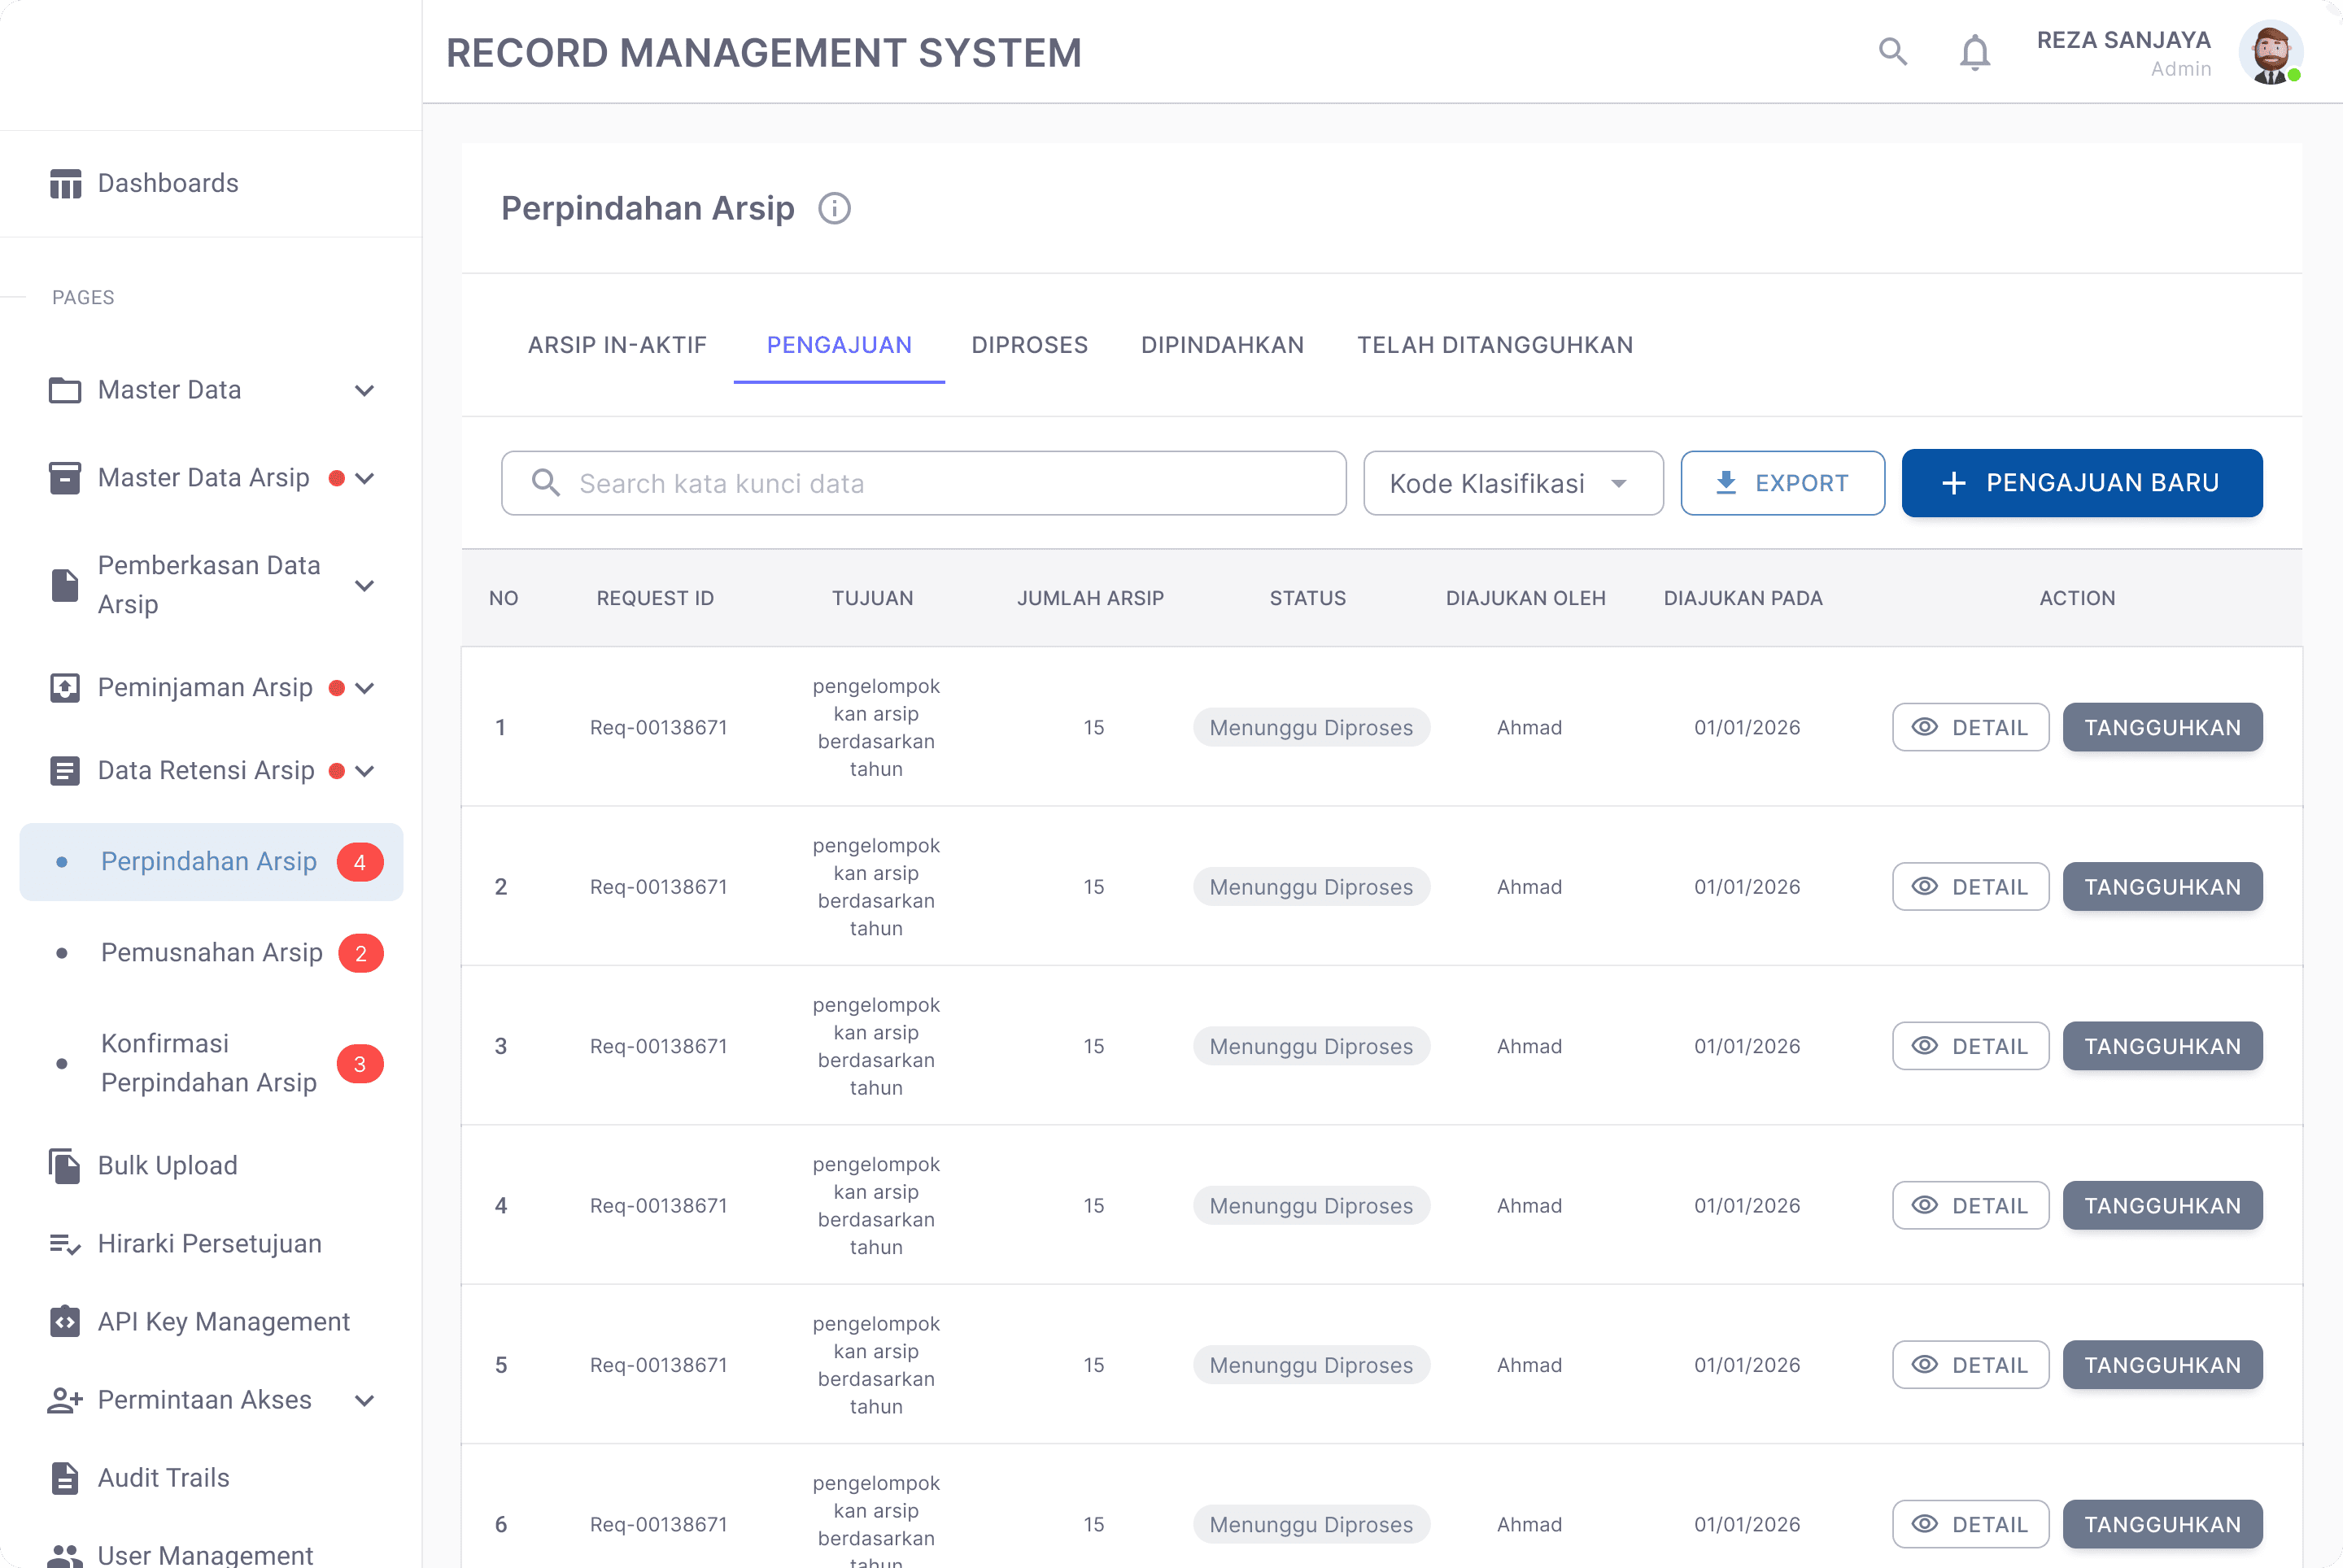Click Tangguhkan for row 1
This screenshot has width=2343, height=1568.
point(2162,727)
